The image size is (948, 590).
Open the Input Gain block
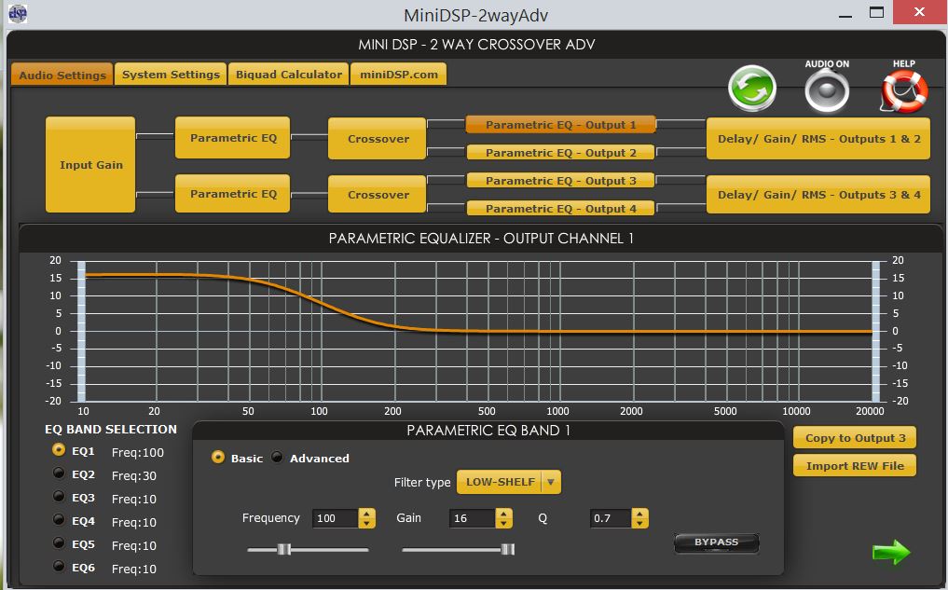(x=90, y=164)
